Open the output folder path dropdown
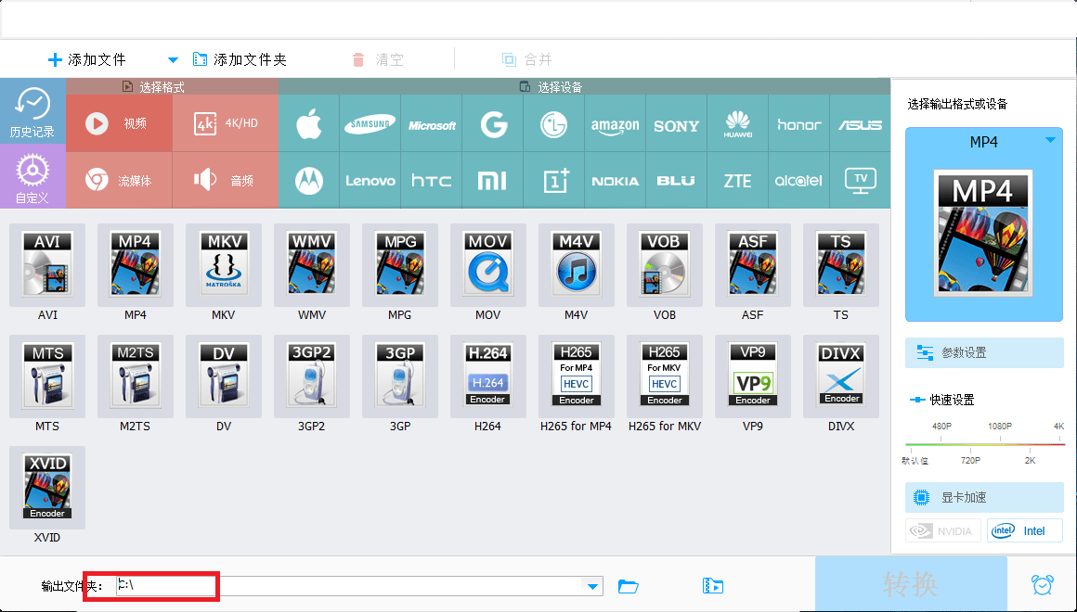 (x=591, y=586)
